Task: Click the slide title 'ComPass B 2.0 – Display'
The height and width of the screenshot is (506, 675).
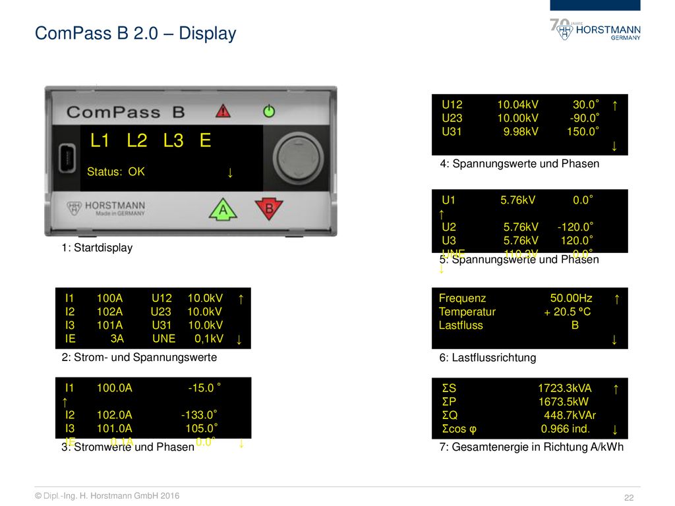Action: [135, 33]
